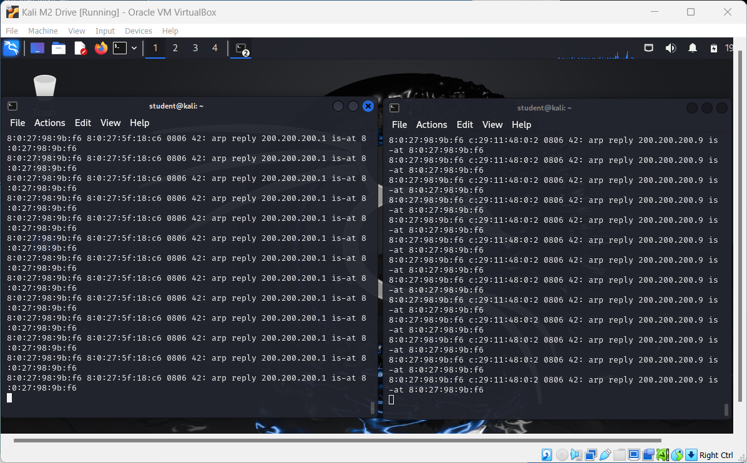Image resolution: width=747 pixels, height=463 pixels.
Task: Click the cursor prompt in left terminal
Action: pos(9,397)
